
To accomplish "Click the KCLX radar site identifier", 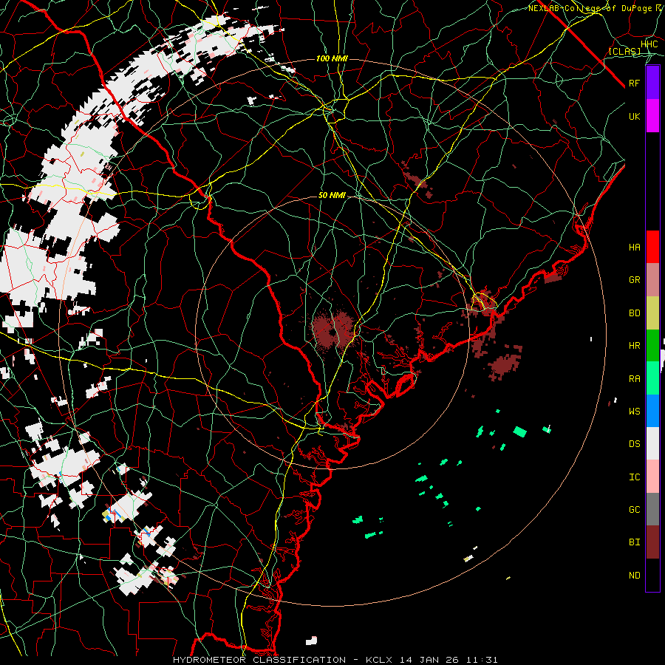I will [379, 660].
